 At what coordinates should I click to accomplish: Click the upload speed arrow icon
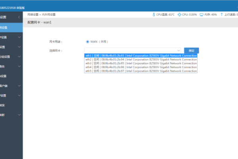click(222, 15)
